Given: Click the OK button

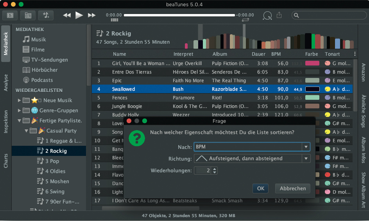Looking at the screenshot, I should (x=260, y=189).
